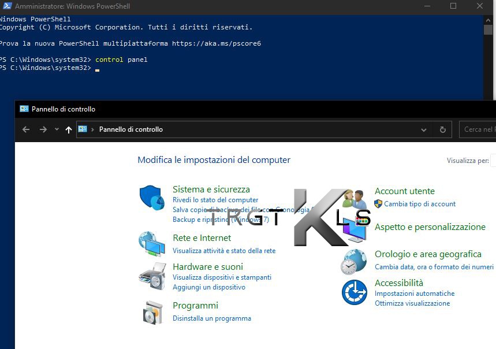Click the refresh icon beside address bar
Screen dimensions: 496x349
443,129
